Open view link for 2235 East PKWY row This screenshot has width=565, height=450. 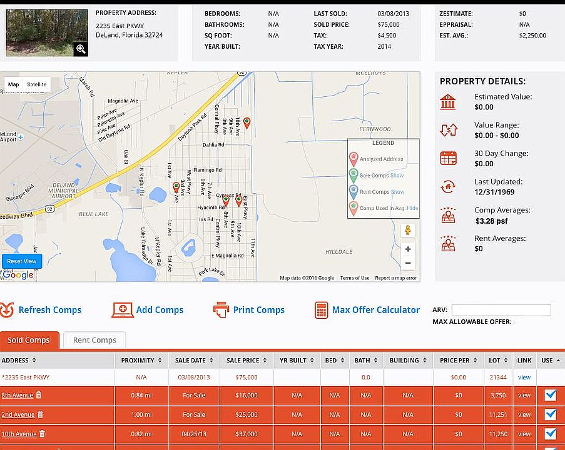click(x=524, y=377)
